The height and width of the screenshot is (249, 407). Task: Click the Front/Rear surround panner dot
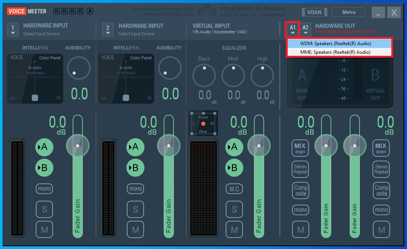(203, 124)
